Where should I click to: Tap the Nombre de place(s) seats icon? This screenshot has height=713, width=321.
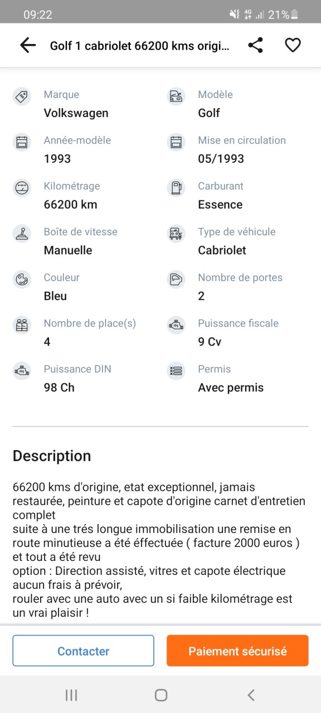pos(22,325)
